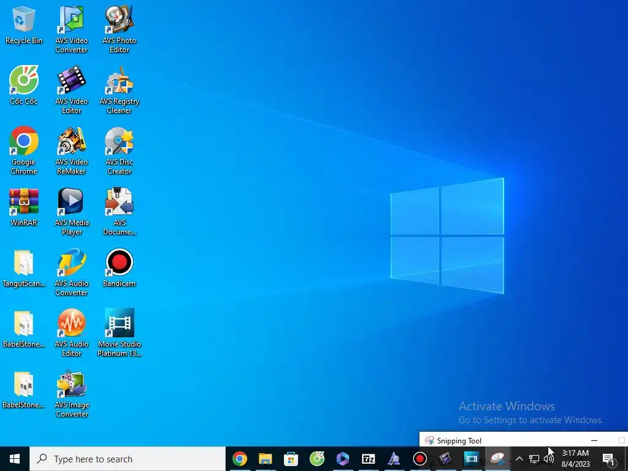Minimize the Snipping Tool window
The image size is (628, 471).
pos(594,440)
